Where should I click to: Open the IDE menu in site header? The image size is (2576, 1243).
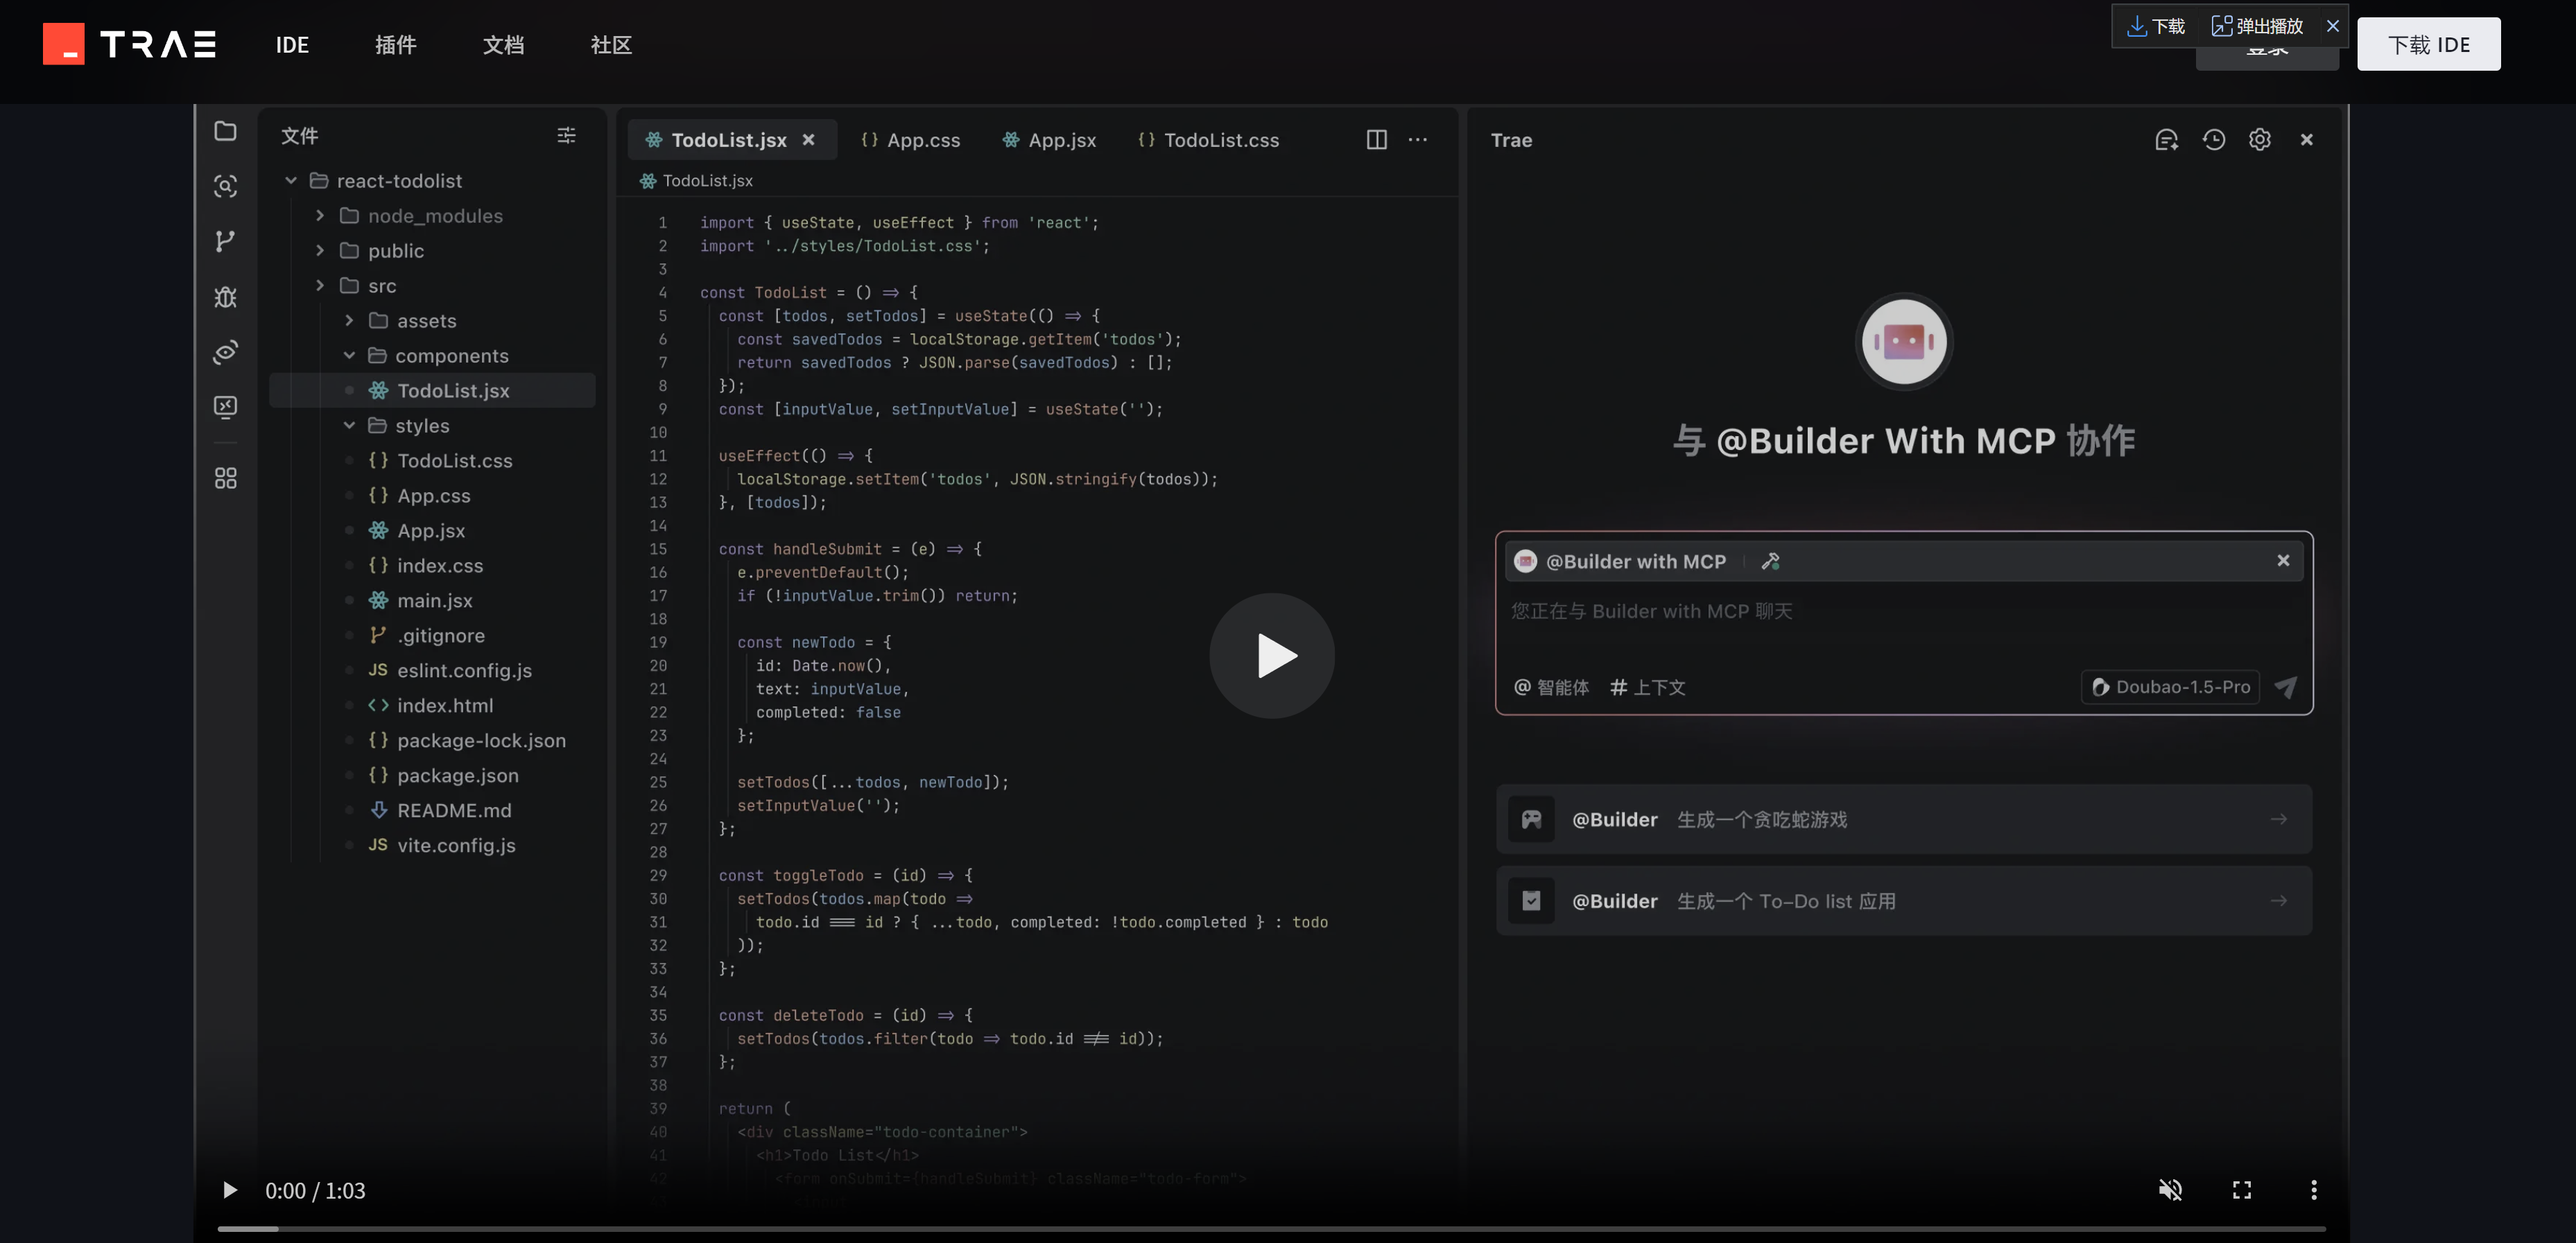(x=292, y=45)
